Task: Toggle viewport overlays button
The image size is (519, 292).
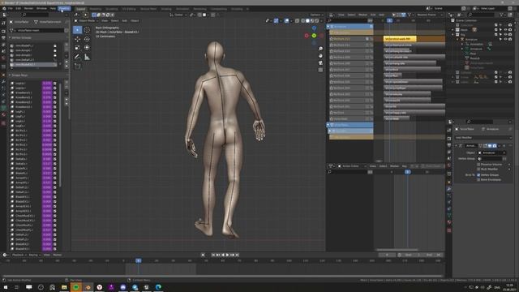Action: [x=286, y=20]
